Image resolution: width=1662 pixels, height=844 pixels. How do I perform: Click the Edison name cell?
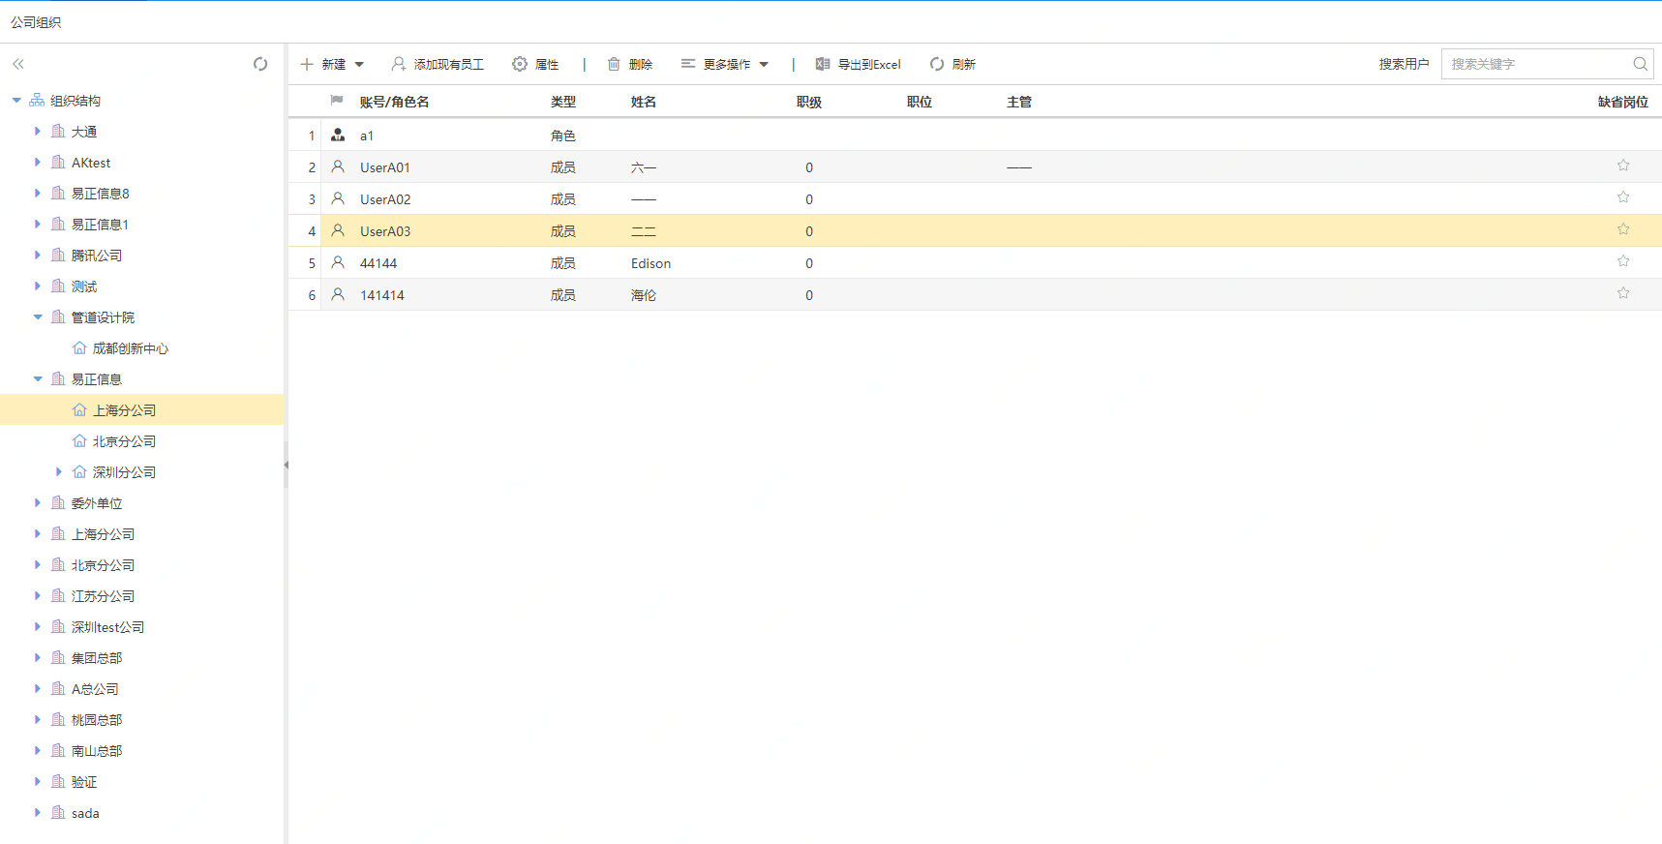[650, 263]
